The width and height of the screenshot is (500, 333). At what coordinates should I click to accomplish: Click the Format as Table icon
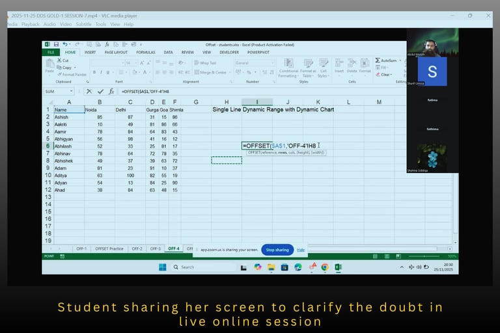tap(308, 63)
